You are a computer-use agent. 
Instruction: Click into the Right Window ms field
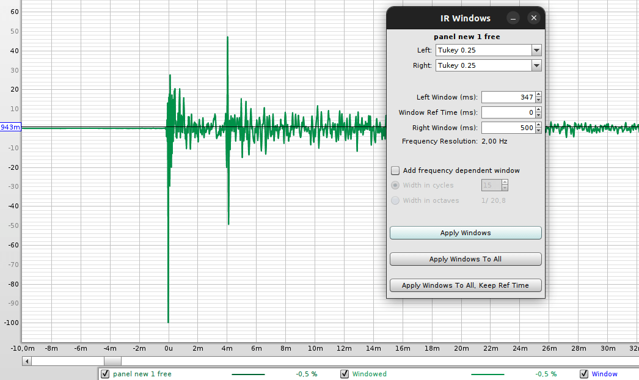tap(509, 128)
